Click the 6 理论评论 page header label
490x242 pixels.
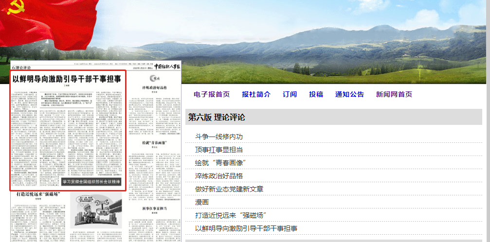(x=21, y=68)
